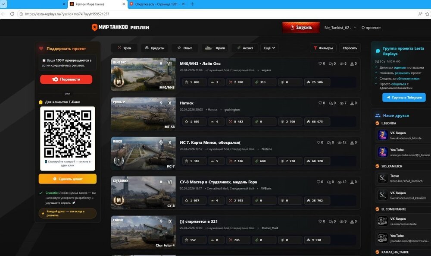Open the Ne_Tankist_62 account dropdown
Image resolution: width=431 pixels, height=256 pixels.
click(x=340, y=28)
